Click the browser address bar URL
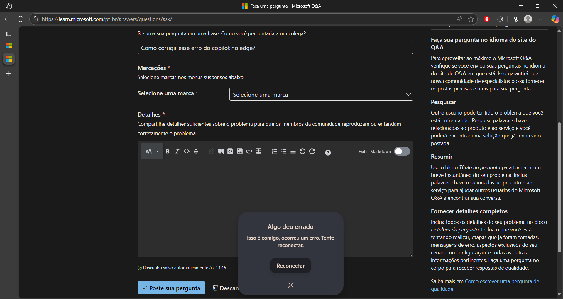Image resolution: width=563 pixels, height=299 pixels. pos(107,19)
